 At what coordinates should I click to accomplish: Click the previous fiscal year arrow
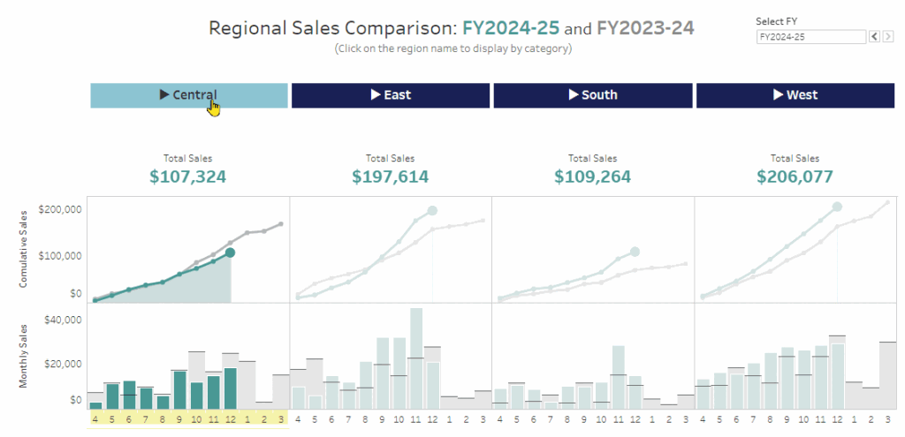pyautogui.click(x=874, y=37)
